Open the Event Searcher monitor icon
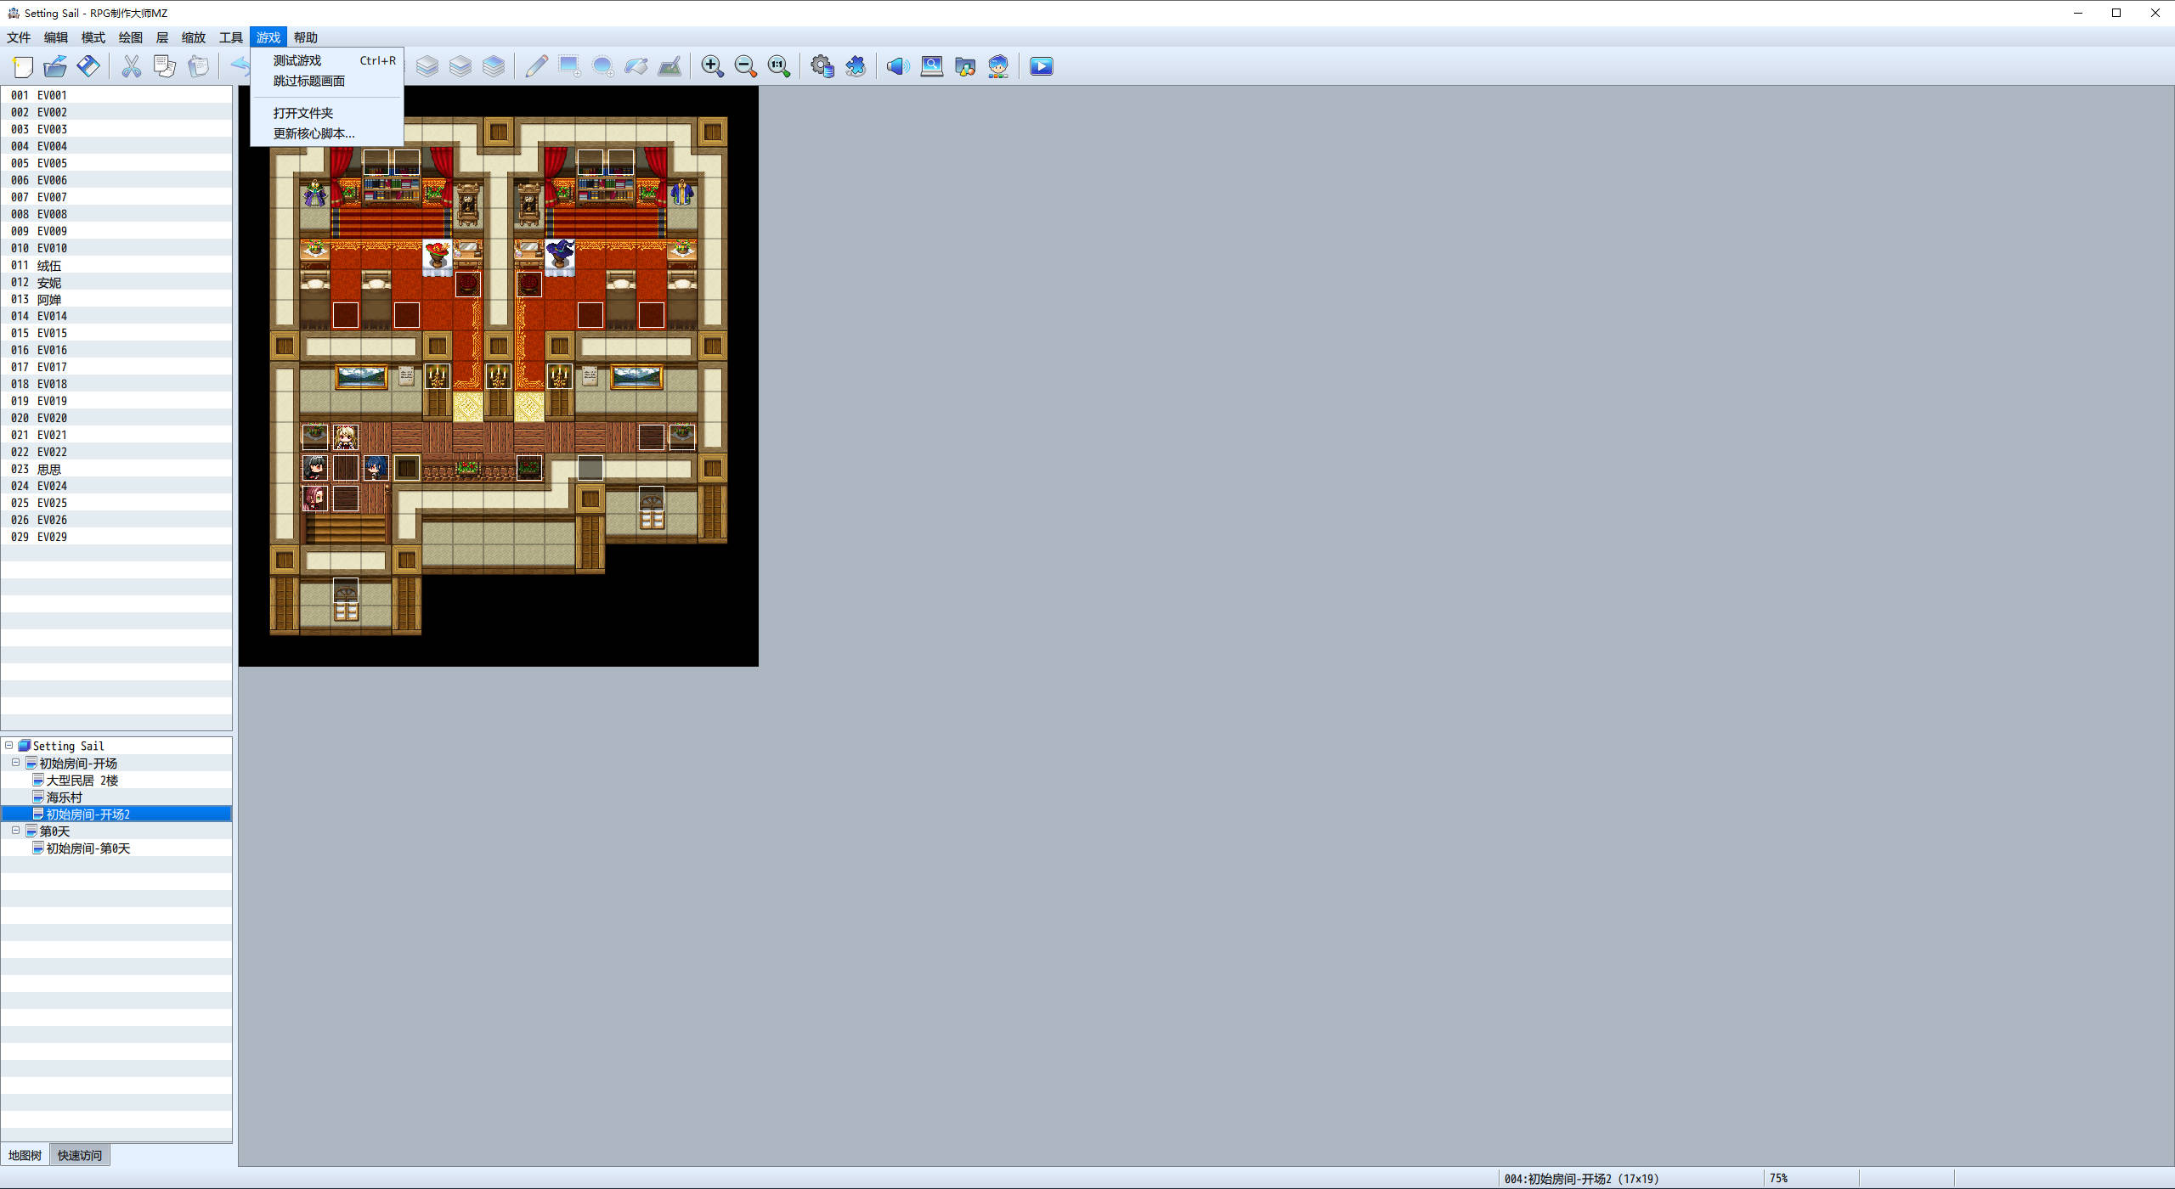 931,66
